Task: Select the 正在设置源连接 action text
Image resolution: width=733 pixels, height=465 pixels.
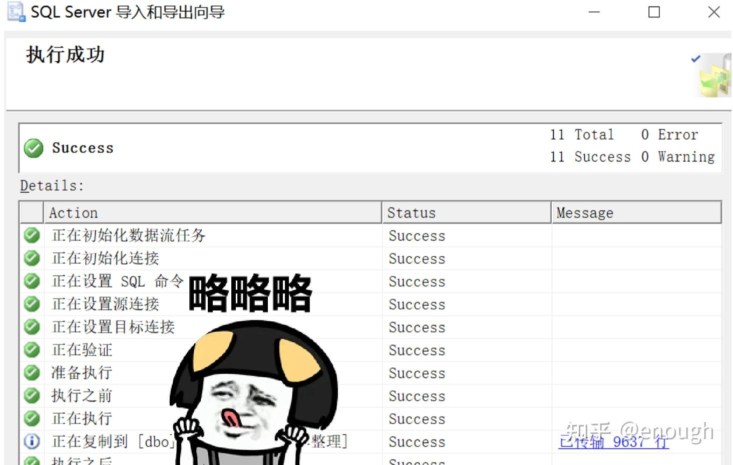Action: point(106,304)
